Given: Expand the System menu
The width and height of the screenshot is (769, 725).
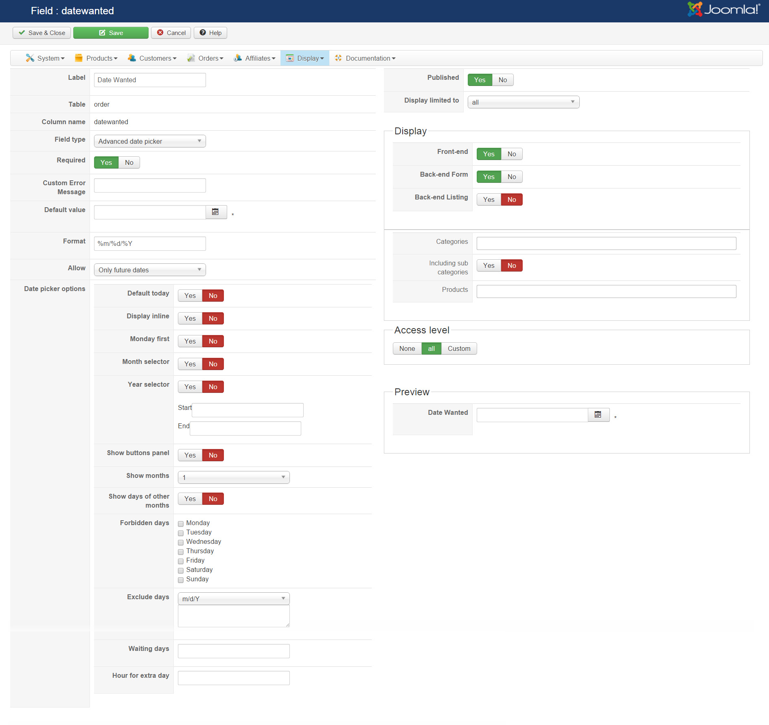Looking at the screenshot, I should [45, 58].
